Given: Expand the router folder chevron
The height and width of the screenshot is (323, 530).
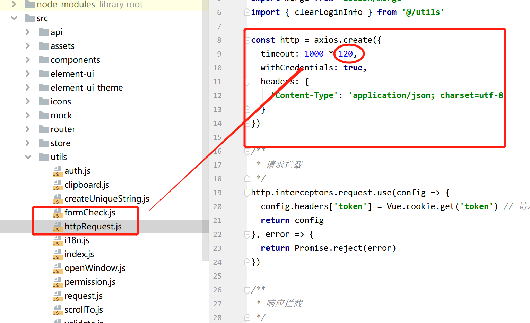Looking at the screenshot, I should click(28, 129).
